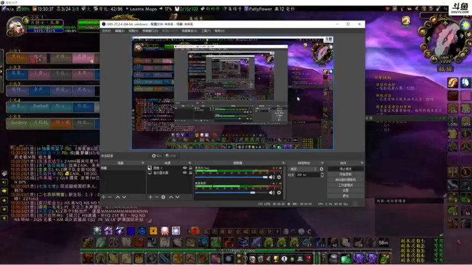Image resolution: width=472 pixels, height=265 pixels.
Task: Move the scene up in the list
Action: pyautogui.click(x=117, y=197)
